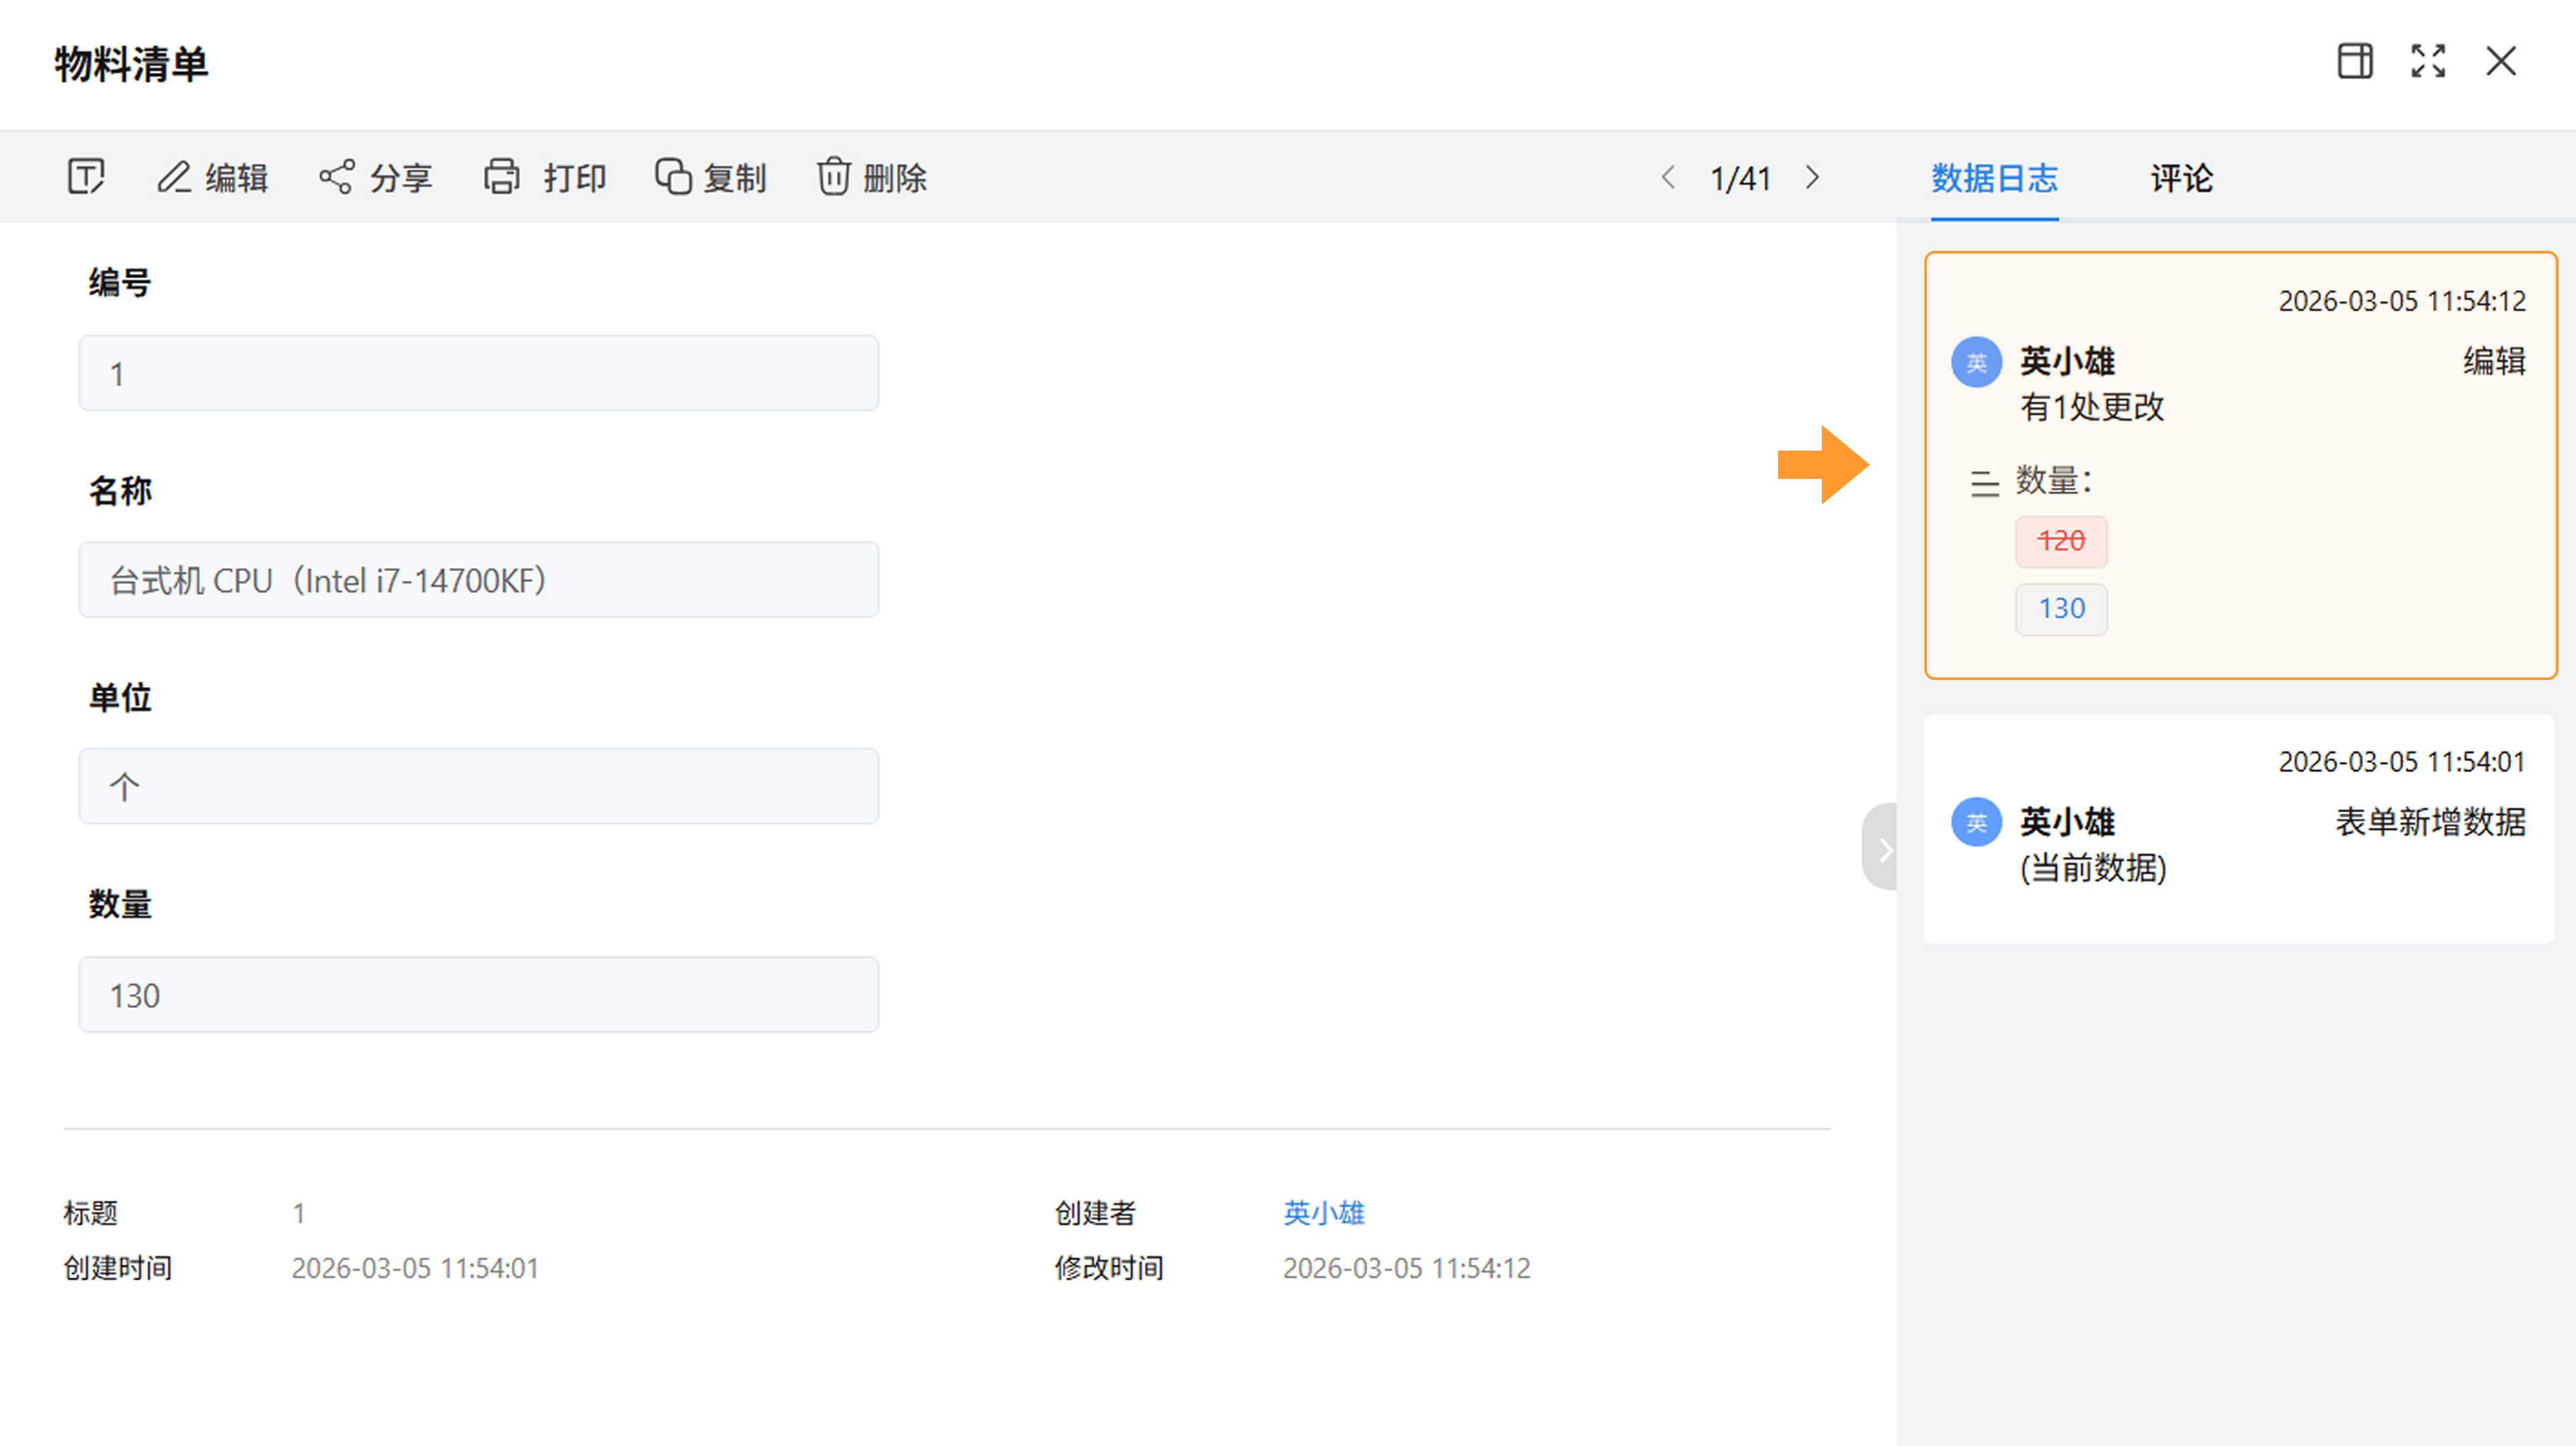
Task: Close the 物料清单 detail window
Action: coord(2500,61)
